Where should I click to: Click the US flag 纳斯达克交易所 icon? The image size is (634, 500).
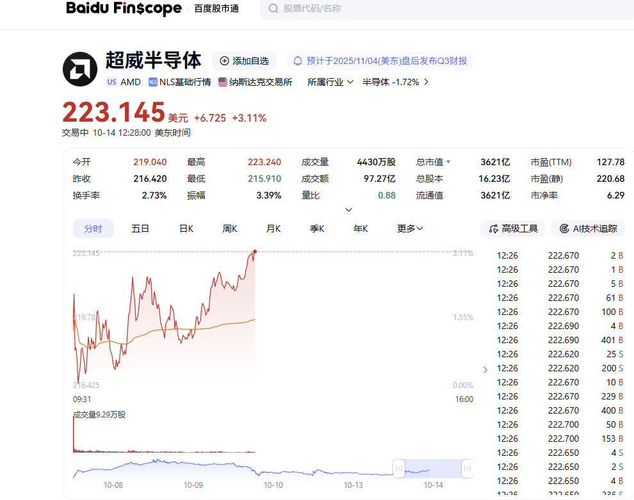click(x=223, y=82)
